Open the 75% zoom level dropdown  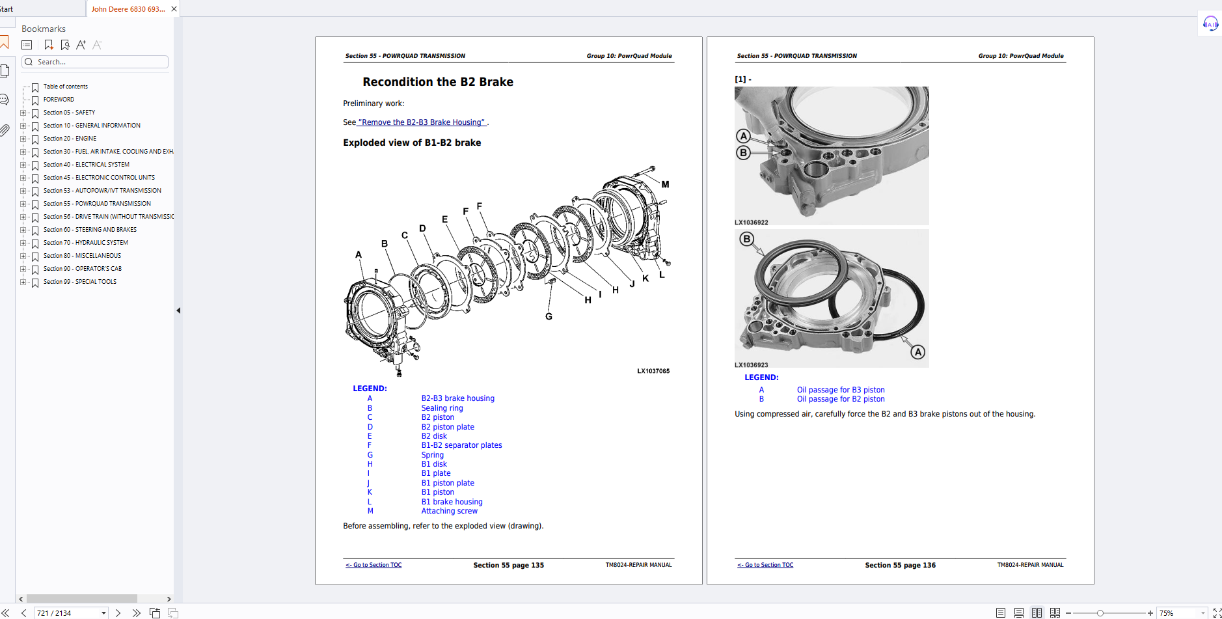pos(1202,612)
